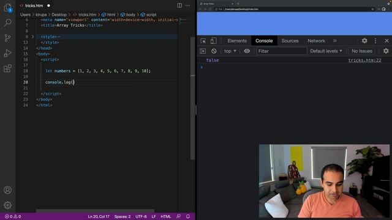Click the numbers array declaration on line 18
The width and height of the screenshot is (392, 220).
pos(98,71)
